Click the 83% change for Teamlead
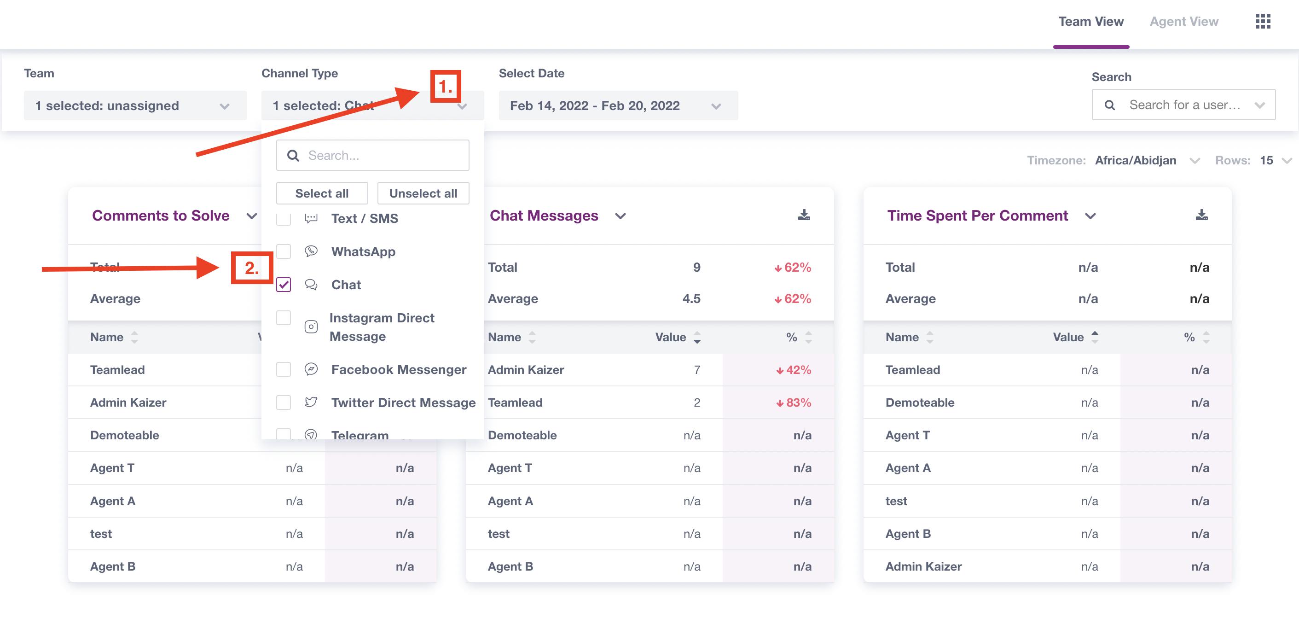The width and height of the screenshot is (1299, 630). point(793,402)
